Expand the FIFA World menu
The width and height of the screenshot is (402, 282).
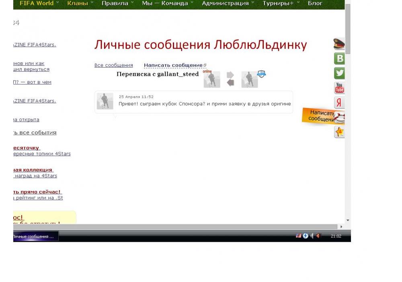click(x=37, y=3)
